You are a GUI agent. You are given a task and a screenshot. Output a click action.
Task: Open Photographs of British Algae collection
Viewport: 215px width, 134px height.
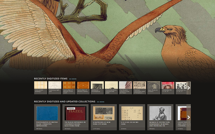tap(47, 117)
